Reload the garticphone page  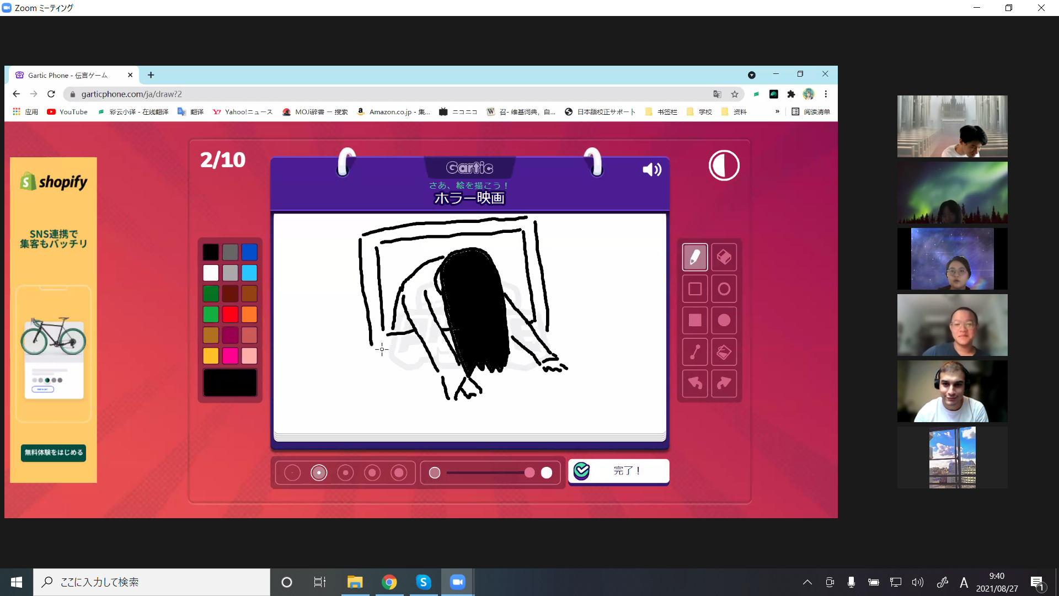tap(51, 94)
